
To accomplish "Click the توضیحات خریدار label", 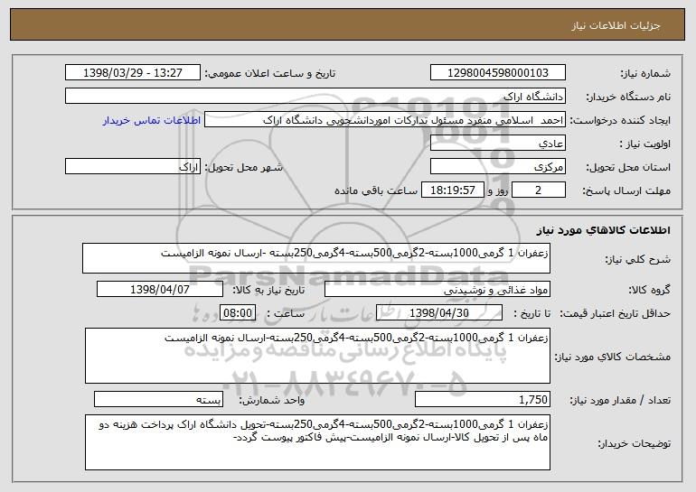I will (x=634, y=443).
